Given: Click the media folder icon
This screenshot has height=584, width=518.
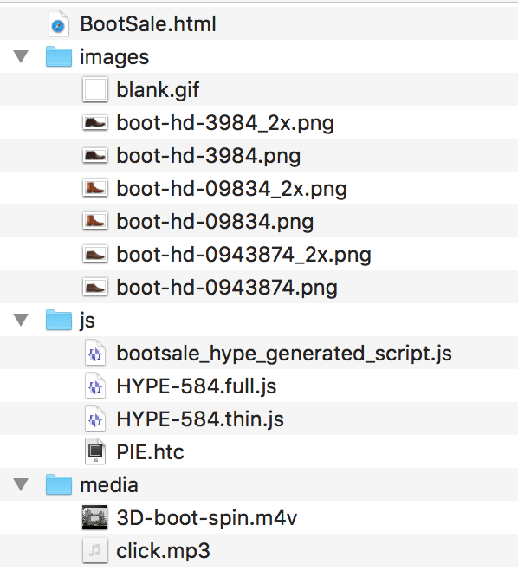Looking at the screenshot, I should click(x=58, y=484).
